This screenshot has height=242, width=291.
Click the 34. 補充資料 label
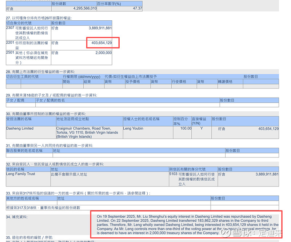coord(16,217)
